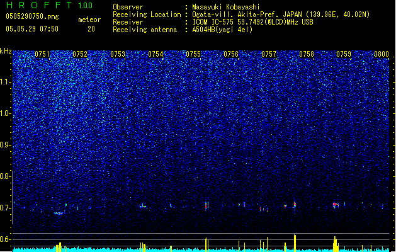Click the 0800 time marker
This screenshot has width=396, height=252.
[x=382, y=54]
